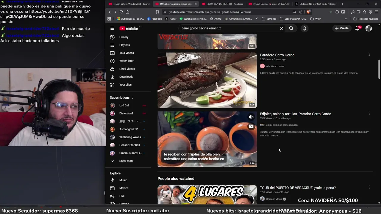Click the Create button
The width and height of the screenshot is (381, 214).
342,28
